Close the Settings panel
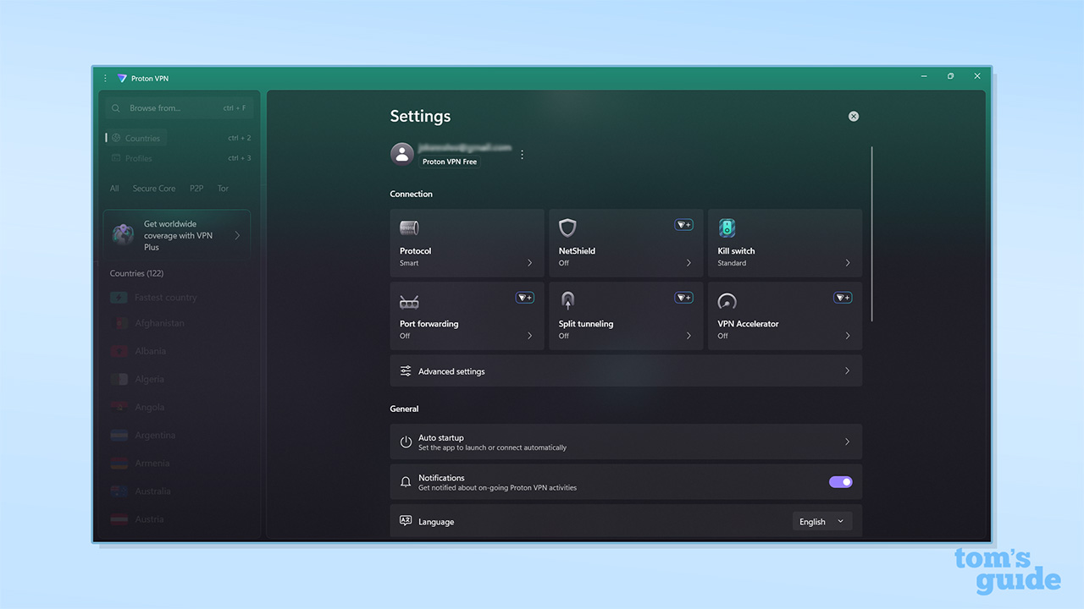1084x609 pixels. (854, 116)
